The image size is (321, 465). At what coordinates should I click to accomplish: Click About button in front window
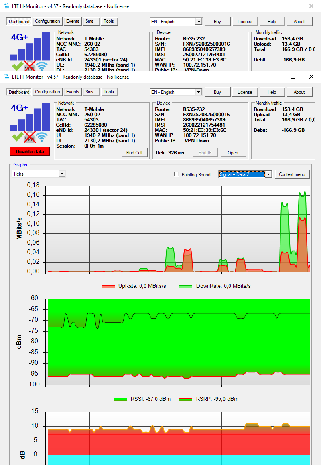[299, 92]
